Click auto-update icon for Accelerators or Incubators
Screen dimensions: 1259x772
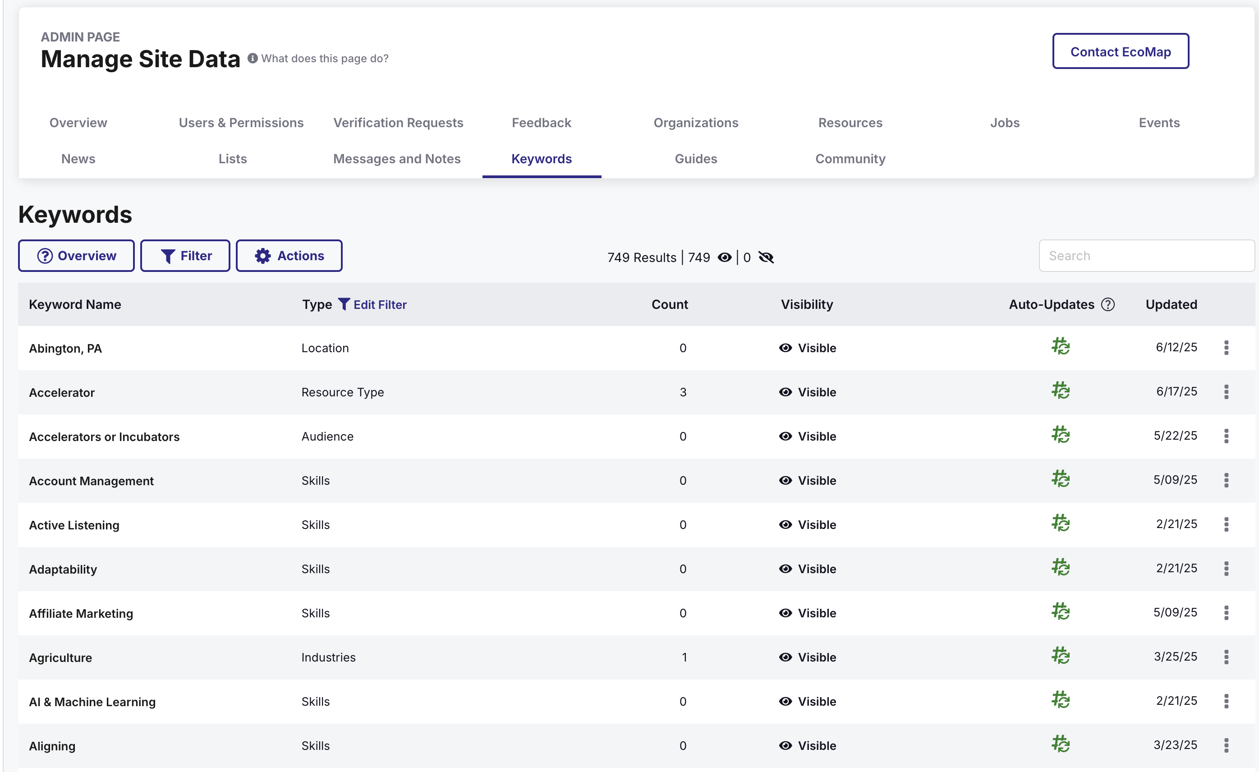(x=1061, y=434)
